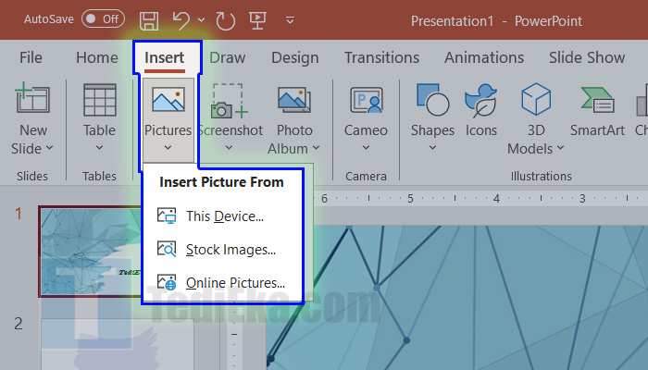Expand the Shapes gallery chevron

click(x=432, y=147)
